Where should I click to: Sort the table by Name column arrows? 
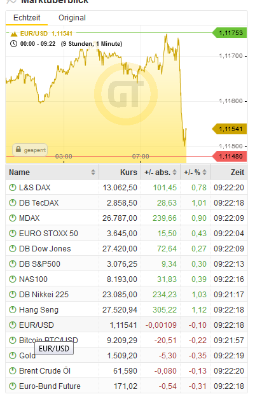[93, 172]
